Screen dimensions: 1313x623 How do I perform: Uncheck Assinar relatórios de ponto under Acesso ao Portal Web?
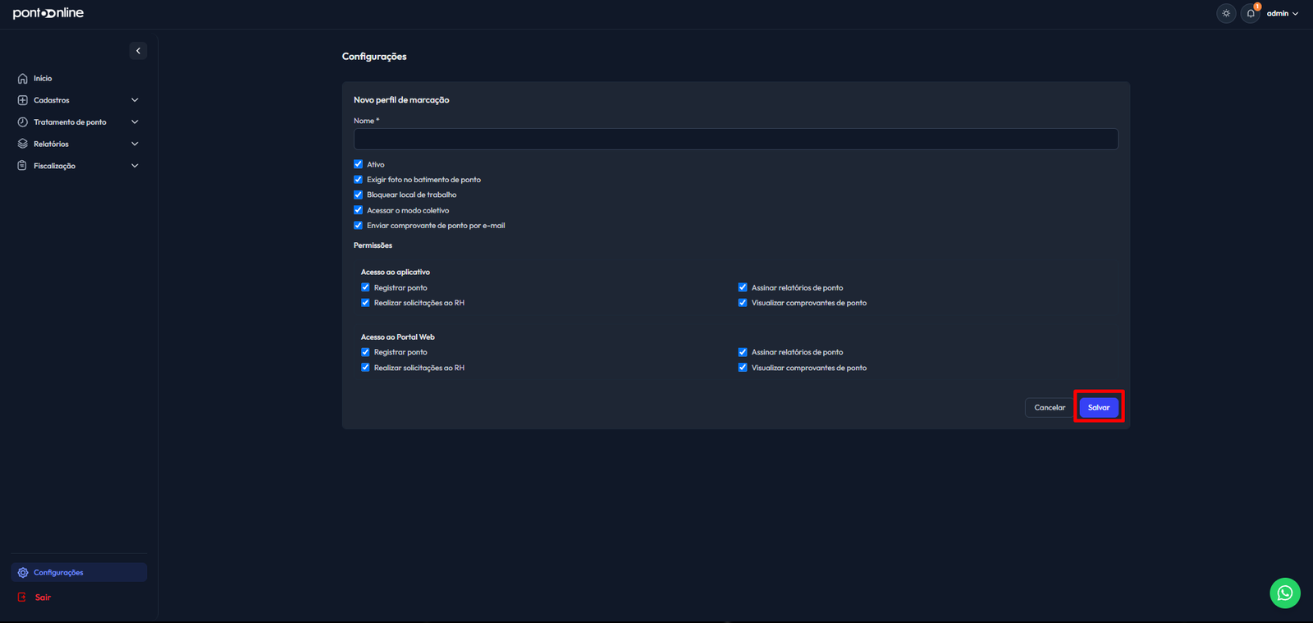point(743,352)
